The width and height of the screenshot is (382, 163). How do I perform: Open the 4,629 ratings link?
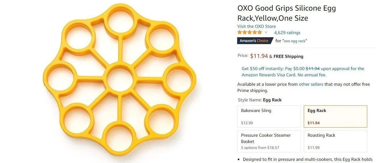[287, 33]
